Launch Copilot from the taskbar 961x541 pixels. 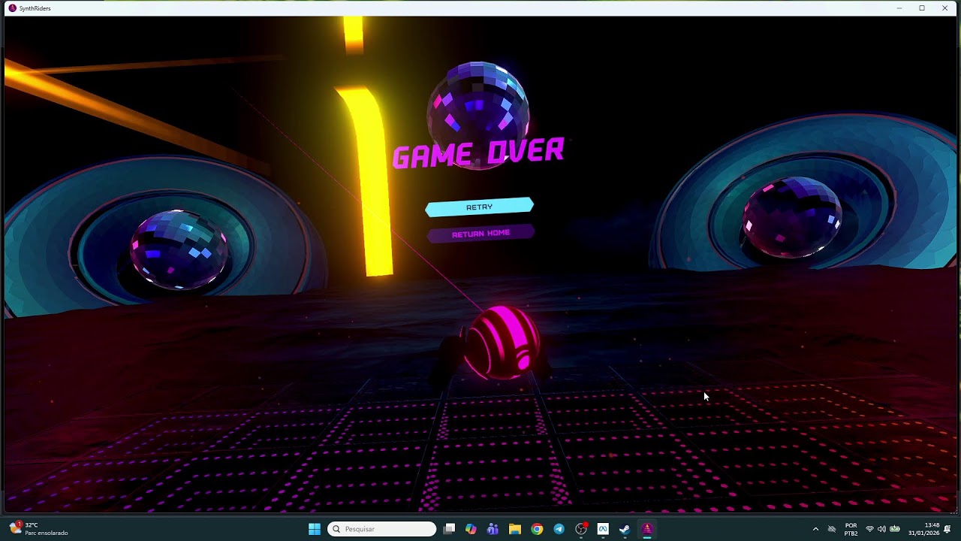tap(471, 529)
